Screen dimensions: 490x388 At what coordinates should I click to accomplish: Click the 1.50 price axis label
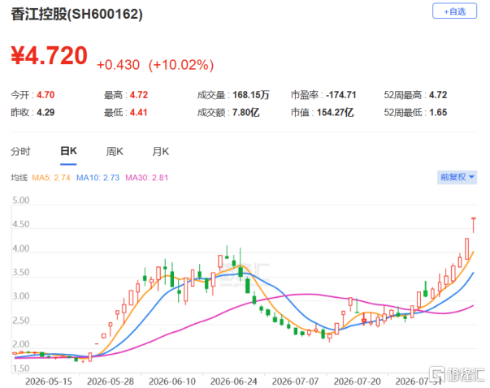pos(21,369)
